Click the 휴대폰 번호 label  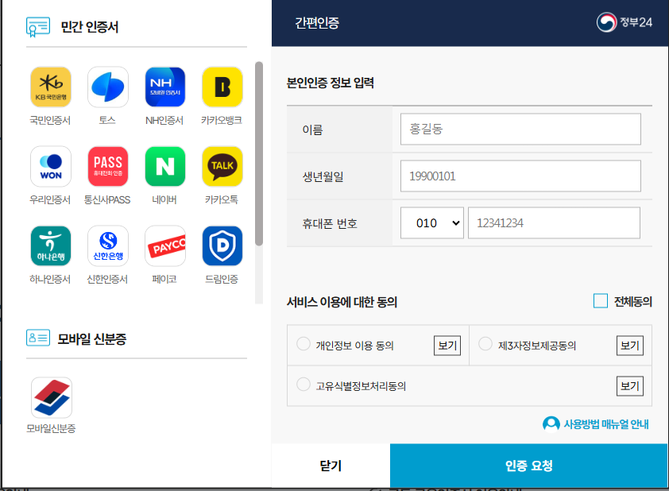(330, 223)
